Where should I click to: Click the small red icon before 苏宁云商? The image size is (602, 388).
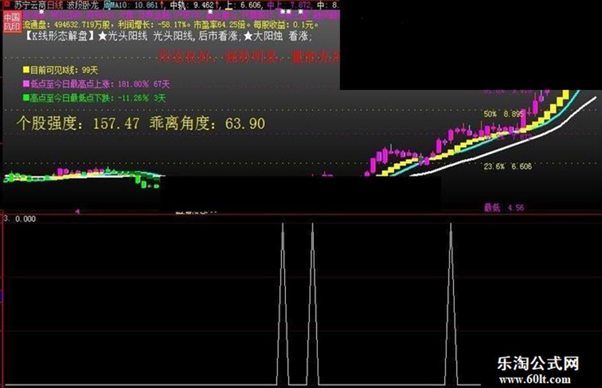tap(6, 5)
